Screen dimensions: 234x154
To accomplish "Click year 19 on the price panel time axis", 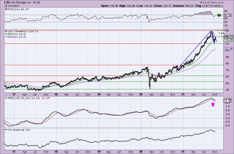I will (99, 94).
